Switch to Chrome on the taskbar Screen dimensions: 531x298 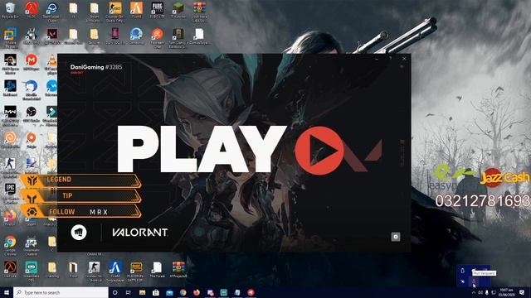point(183,292)
